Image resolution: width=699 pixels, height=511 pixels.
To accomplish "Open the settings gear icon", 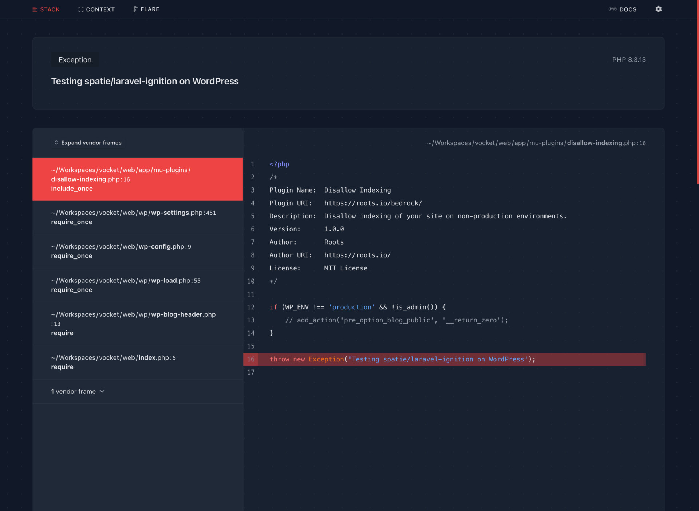I will point(658,9).
